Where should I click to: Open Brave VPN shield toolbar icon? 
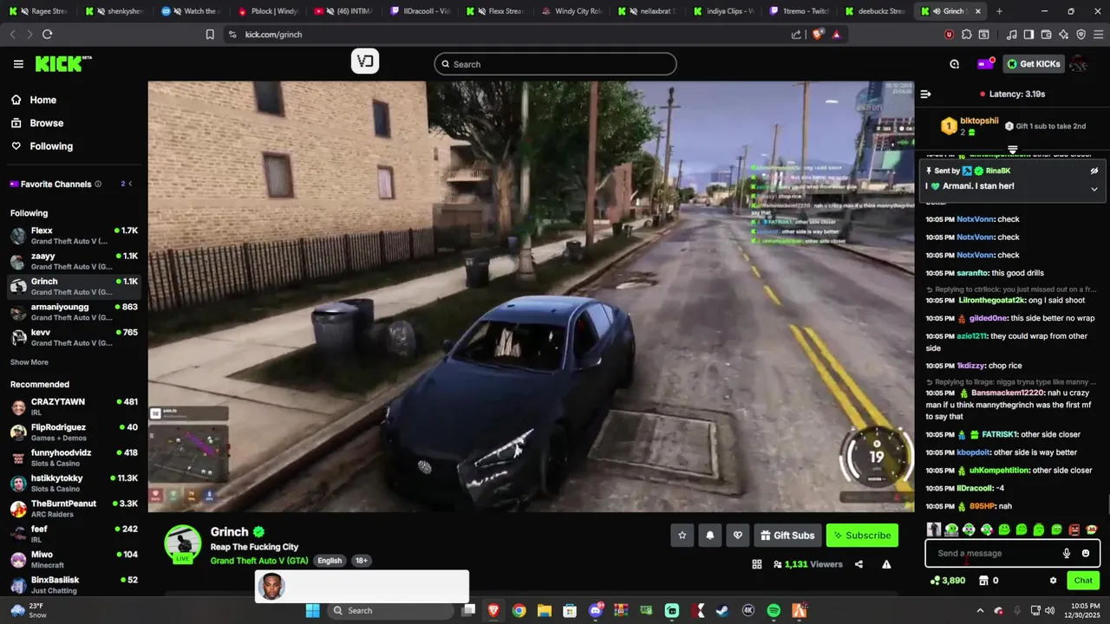coord(1081,34)
